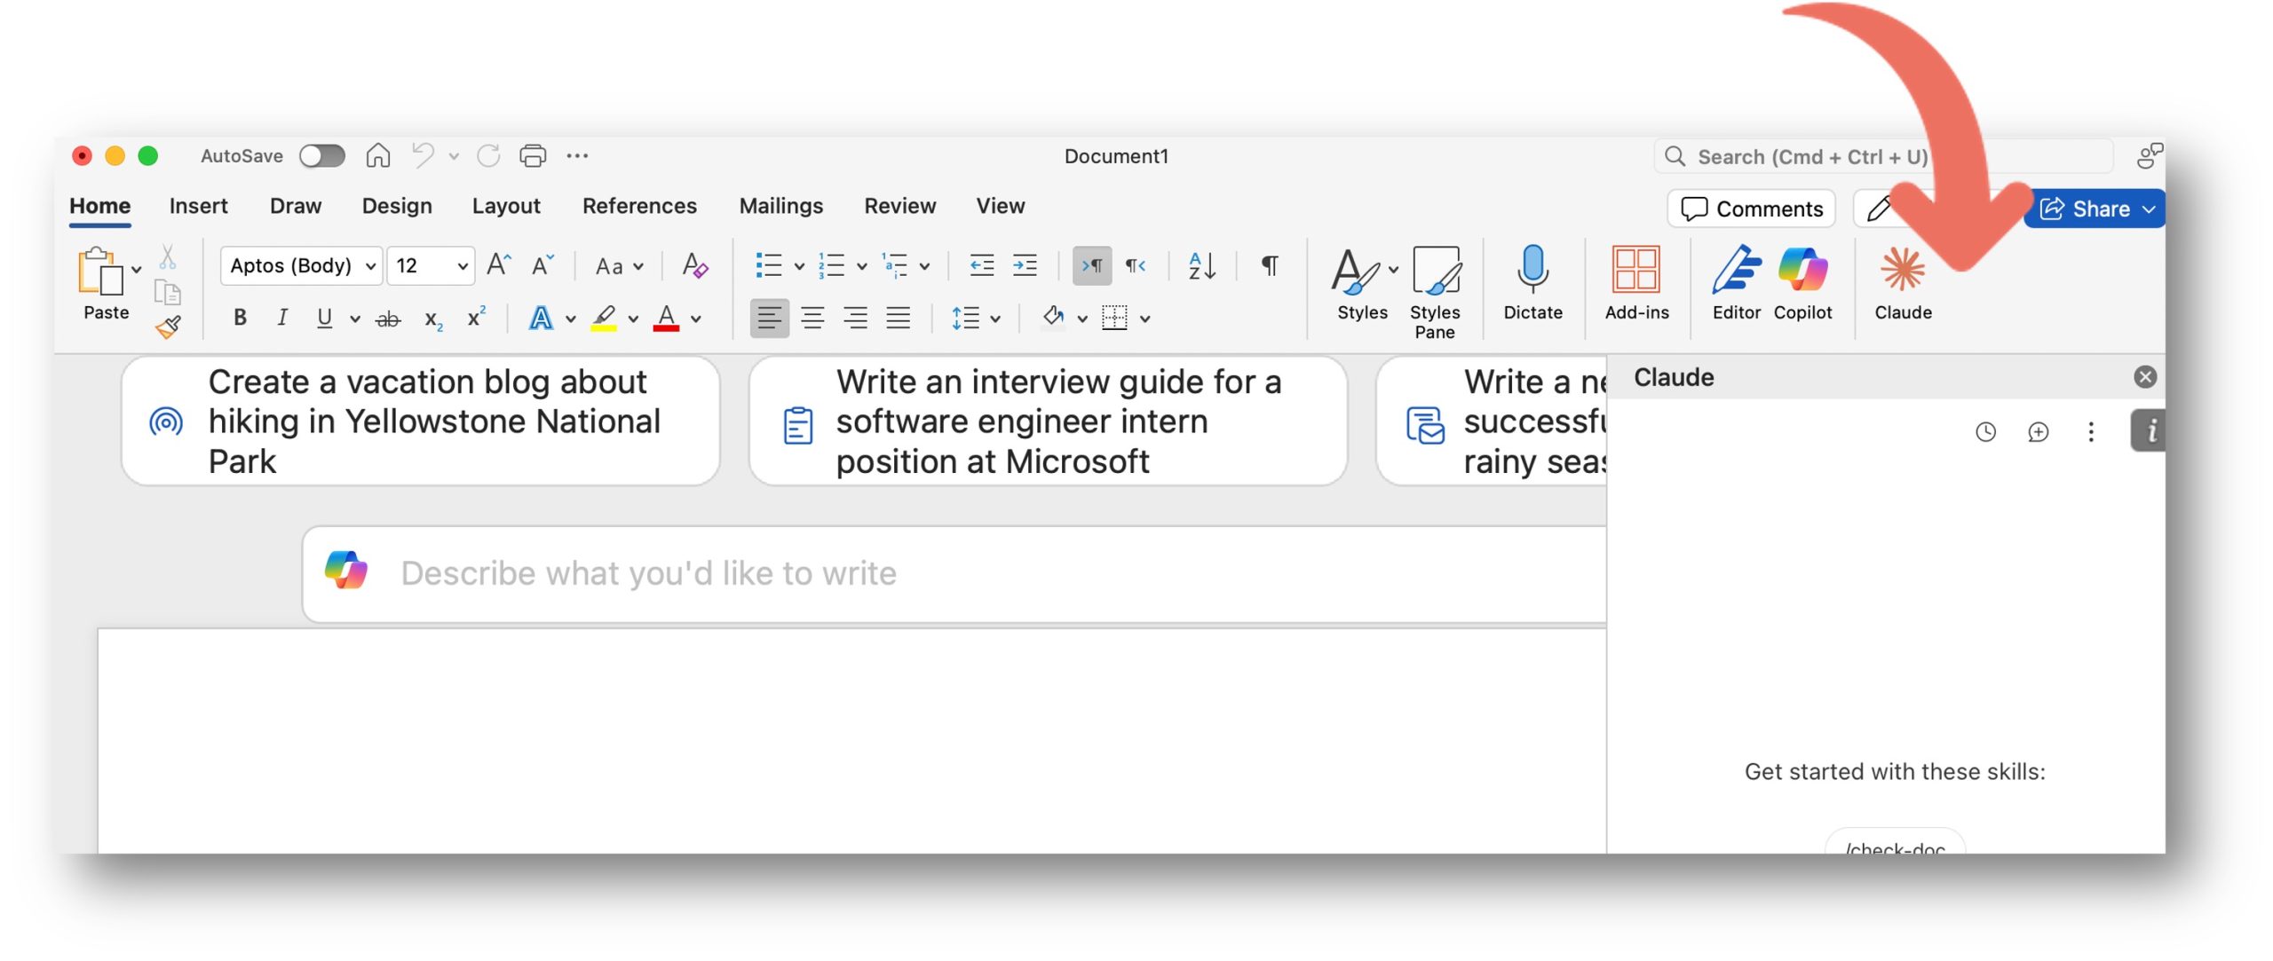Click the Paste clipboard icon
Image resolution: width=2273 pixels, height=961 pixels.
click(x=99, y=271)
